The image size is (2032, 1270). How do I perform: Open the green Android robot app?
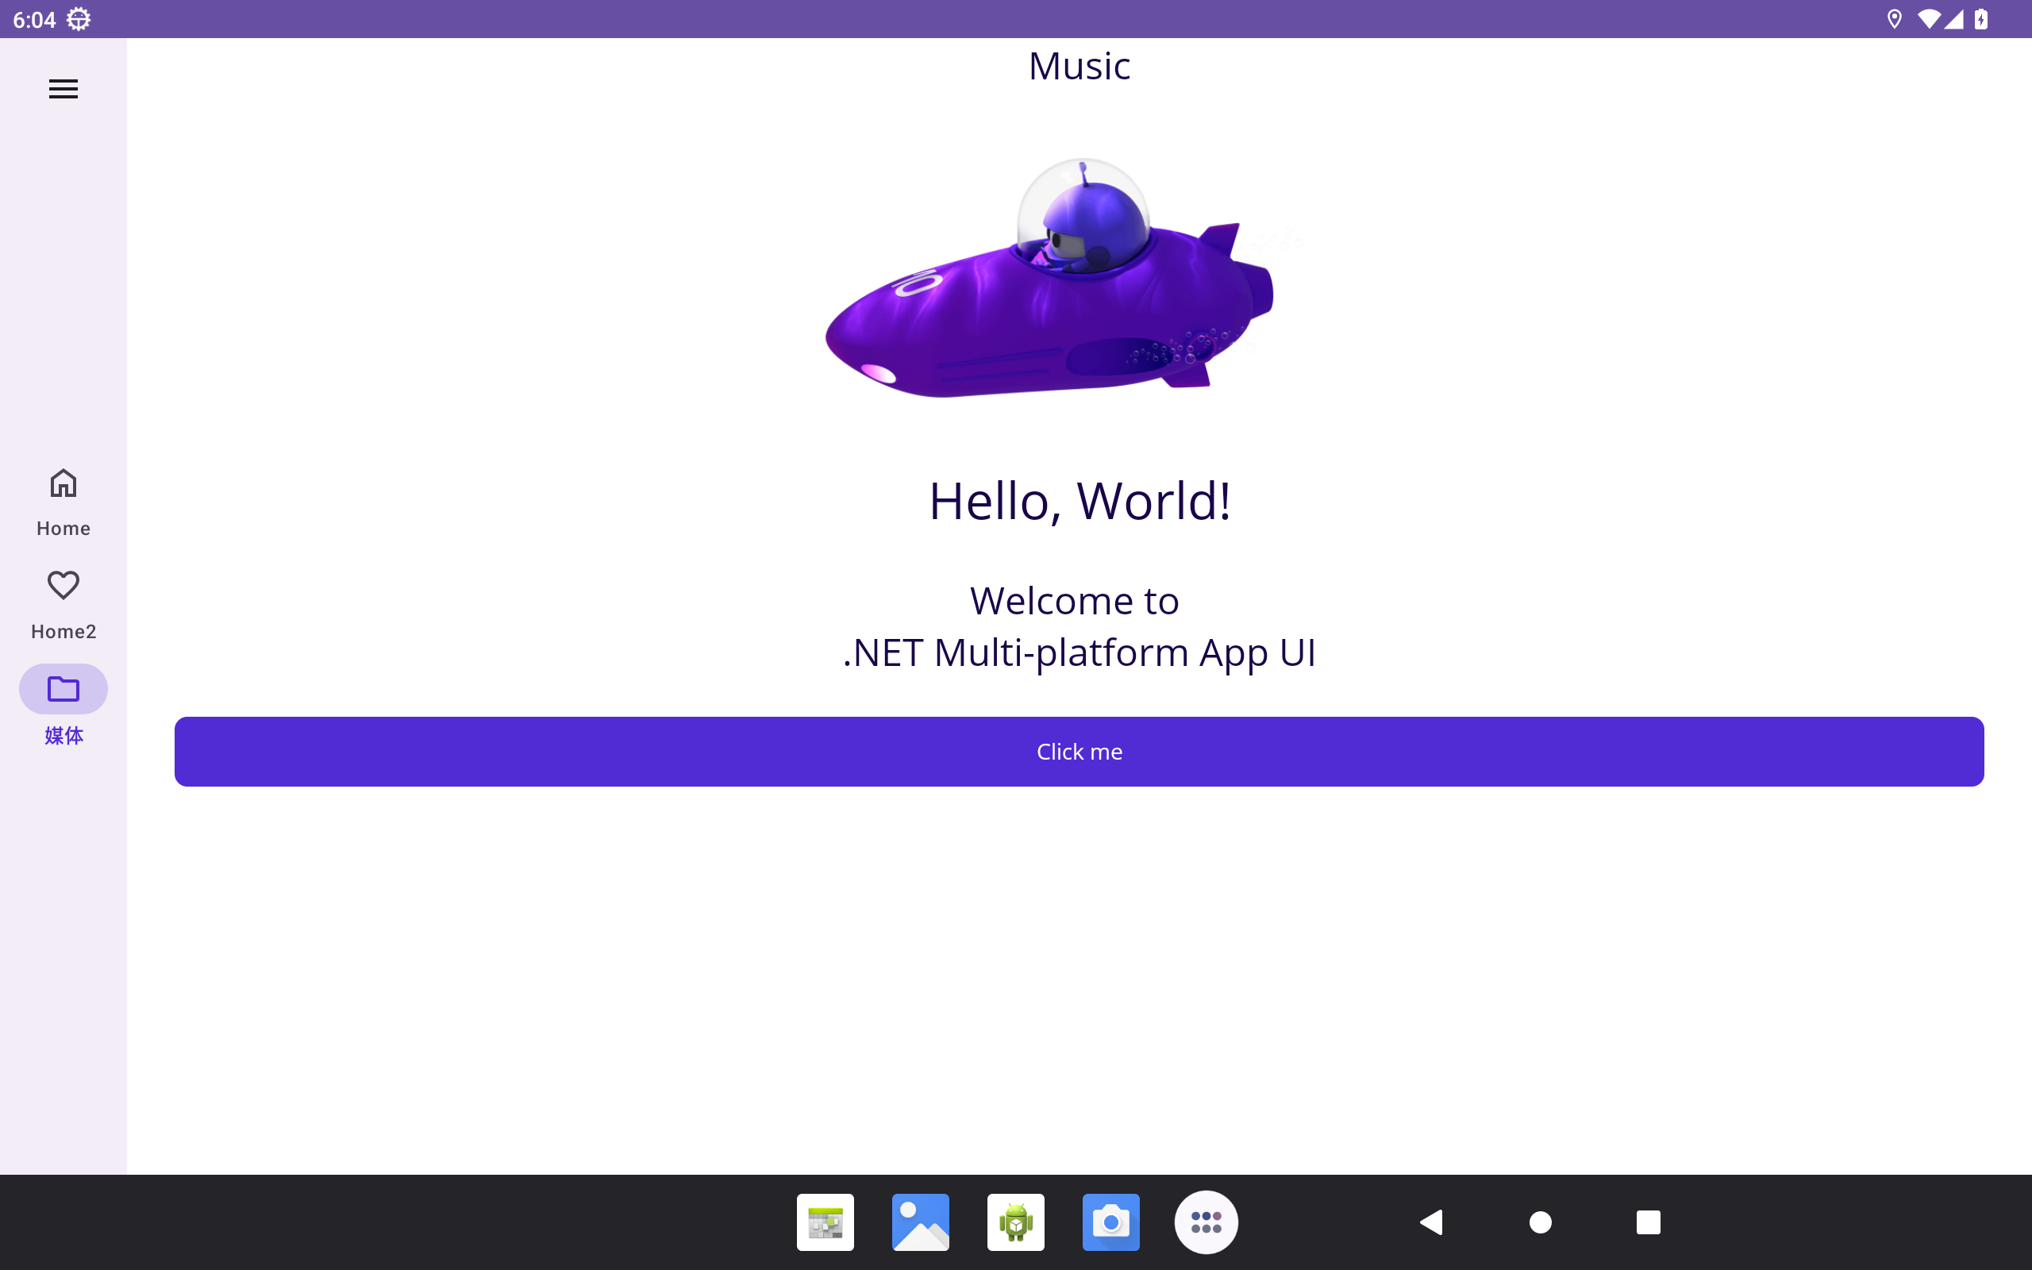(1016, 1222)
